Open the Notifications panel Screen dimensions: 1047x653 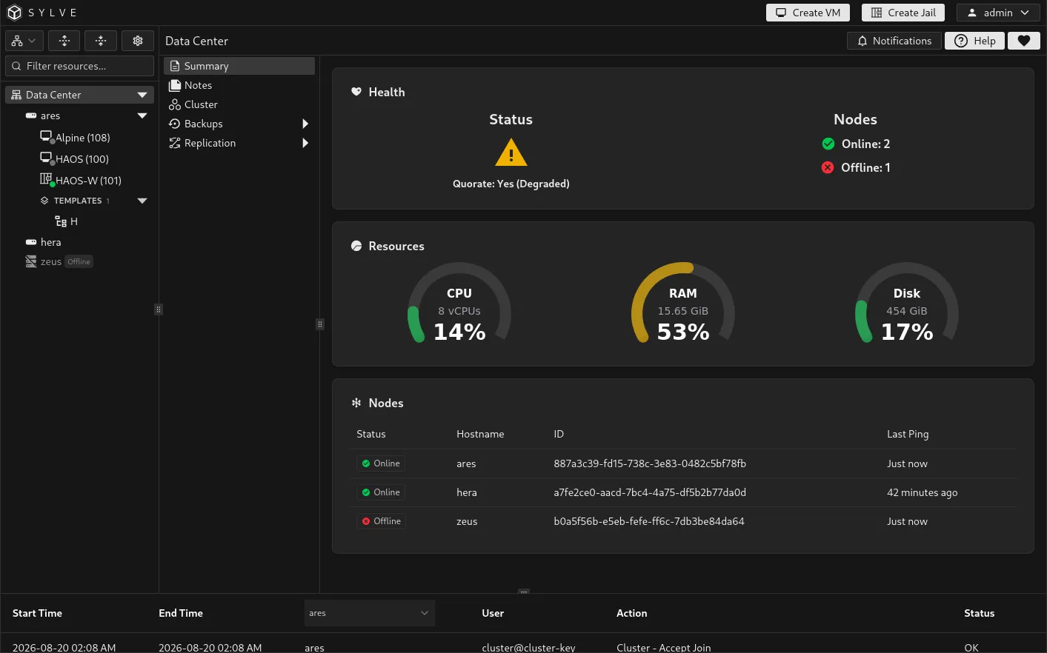[894, 41]
